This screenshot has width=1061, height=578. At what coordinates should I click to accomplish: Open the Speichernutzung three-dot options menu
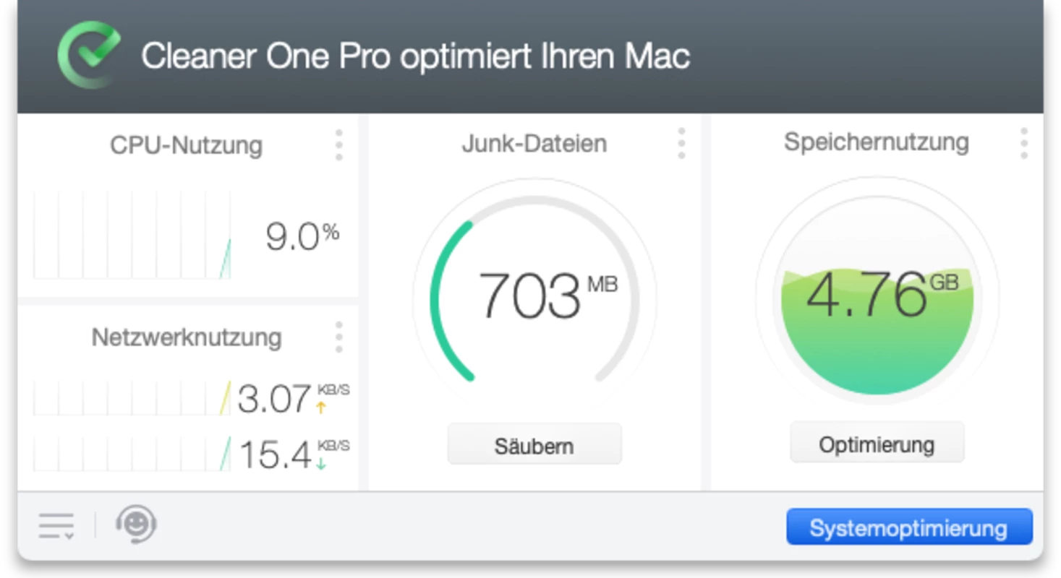pyautogui.click(x=1023, y=143)
